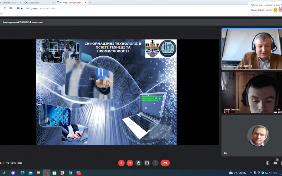Open the meeting details info icon
The width and height of the screenshot is (282, 176).
point(268,163)
